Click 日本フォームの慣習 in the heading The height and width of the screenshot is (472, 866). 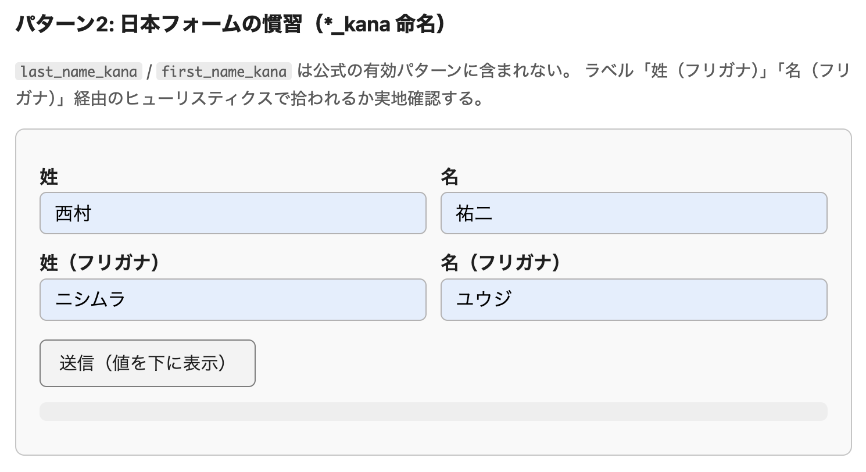coord(213,26)
